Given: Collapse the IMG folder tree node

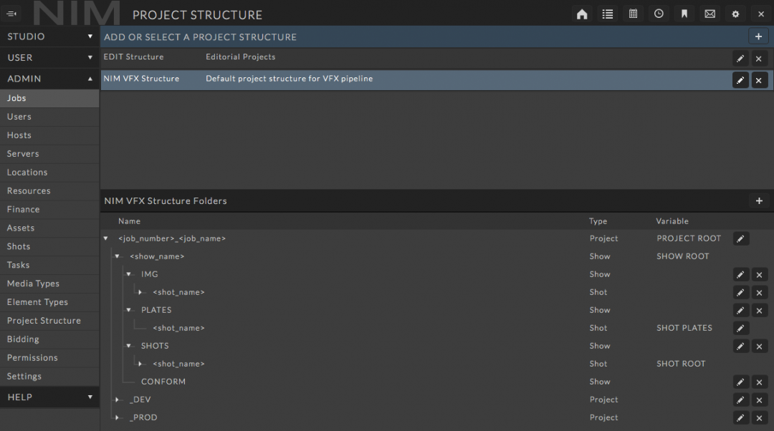Looking at the screenshot, I should tap(129, 274).
